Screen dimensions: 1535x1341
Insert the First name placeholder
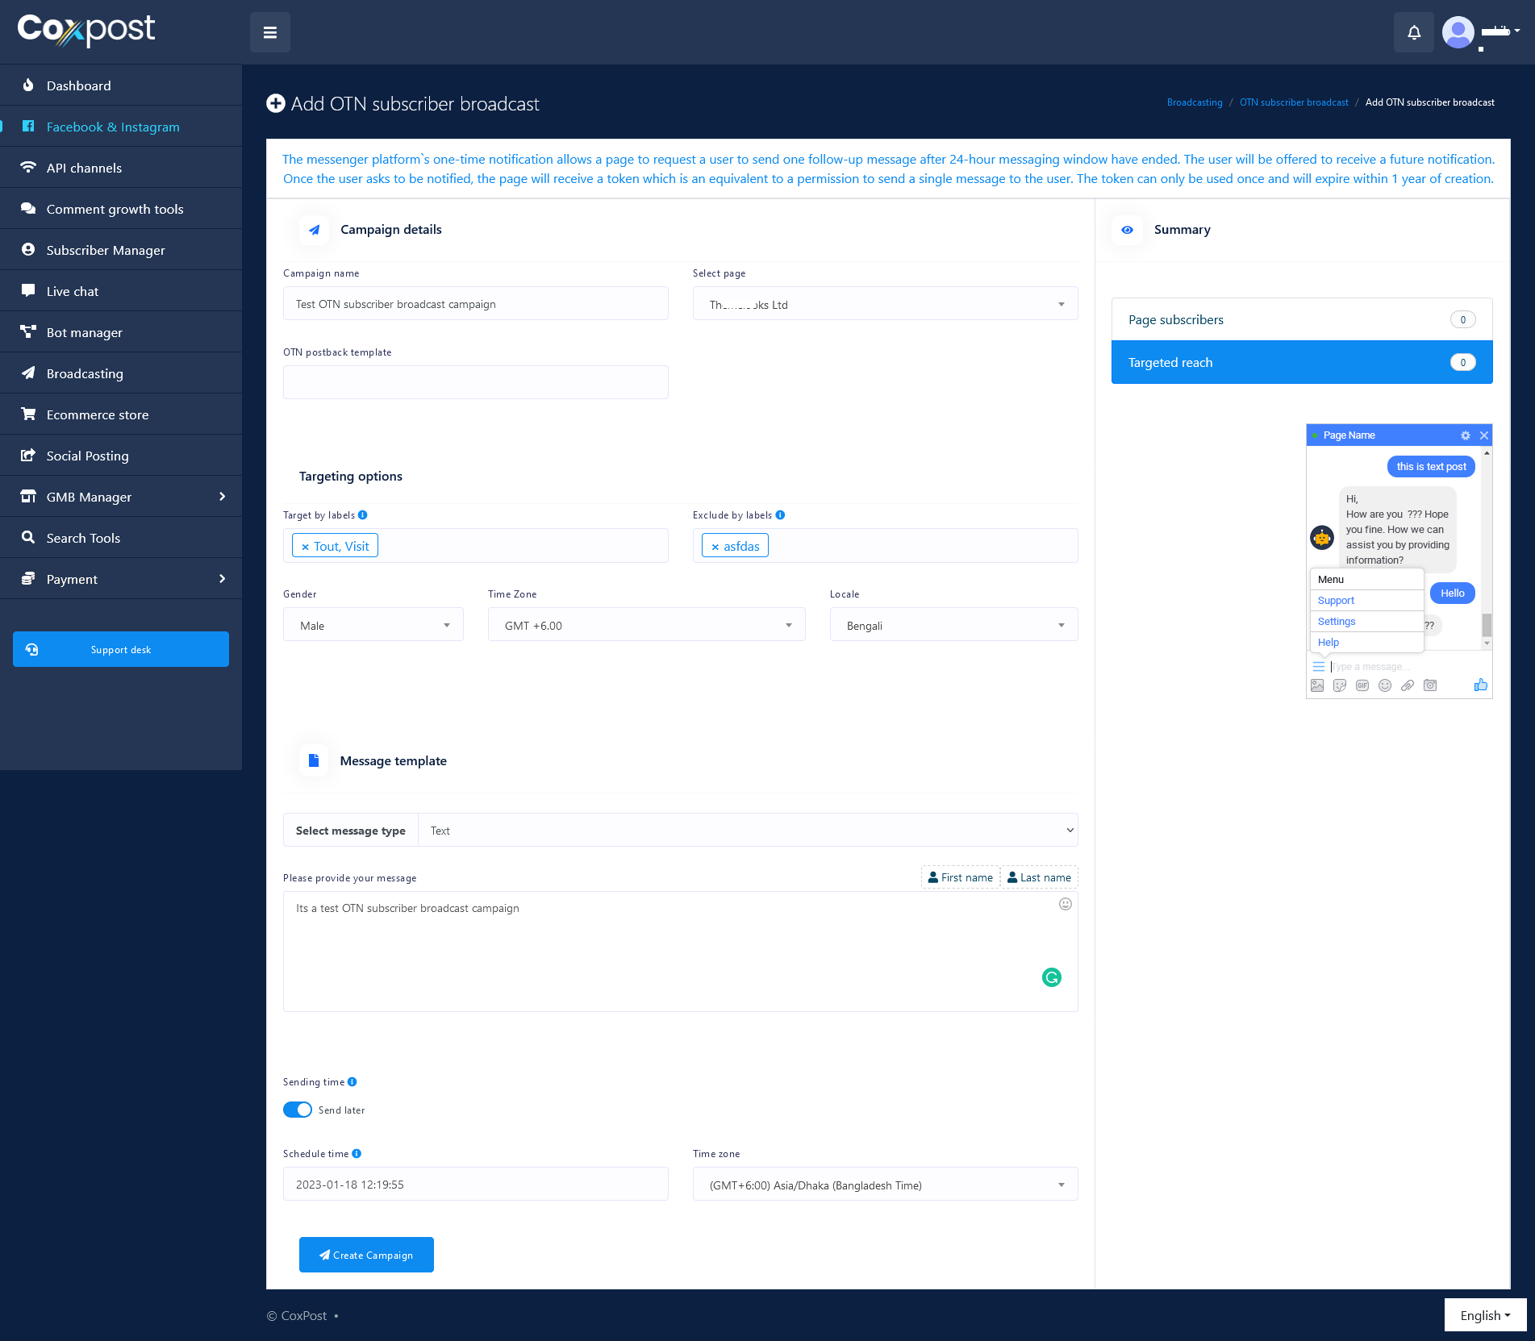(960, 877)
